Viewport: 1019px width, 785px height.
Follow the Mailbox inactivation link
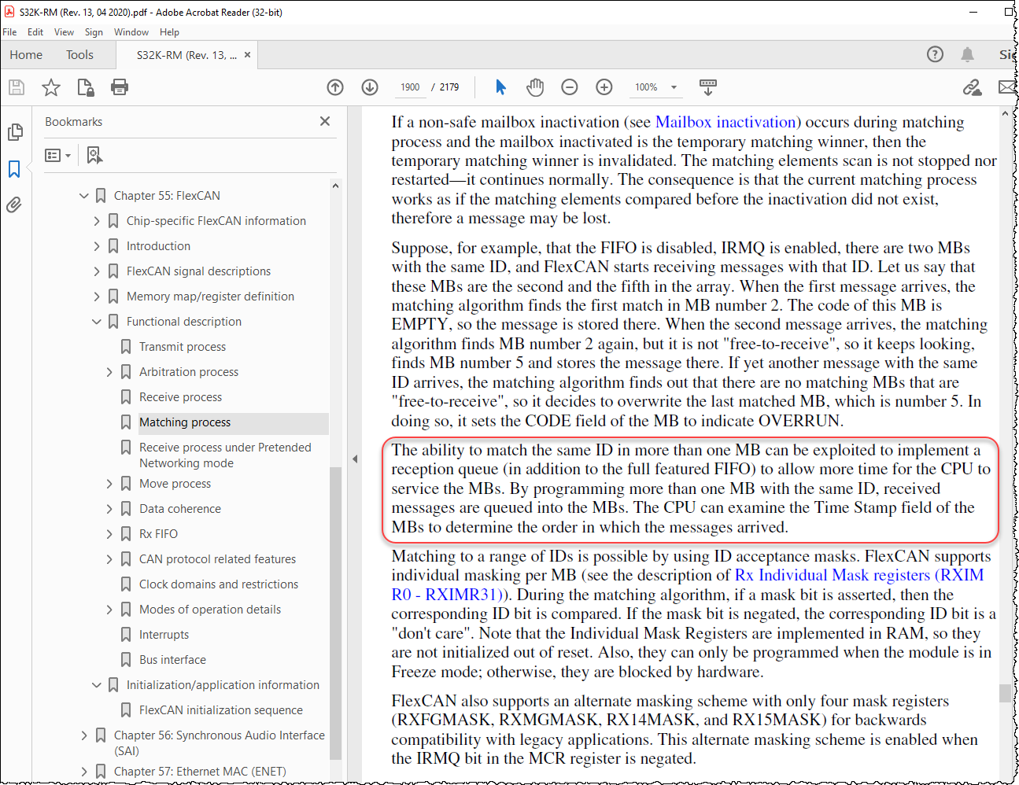click(725, 122)
